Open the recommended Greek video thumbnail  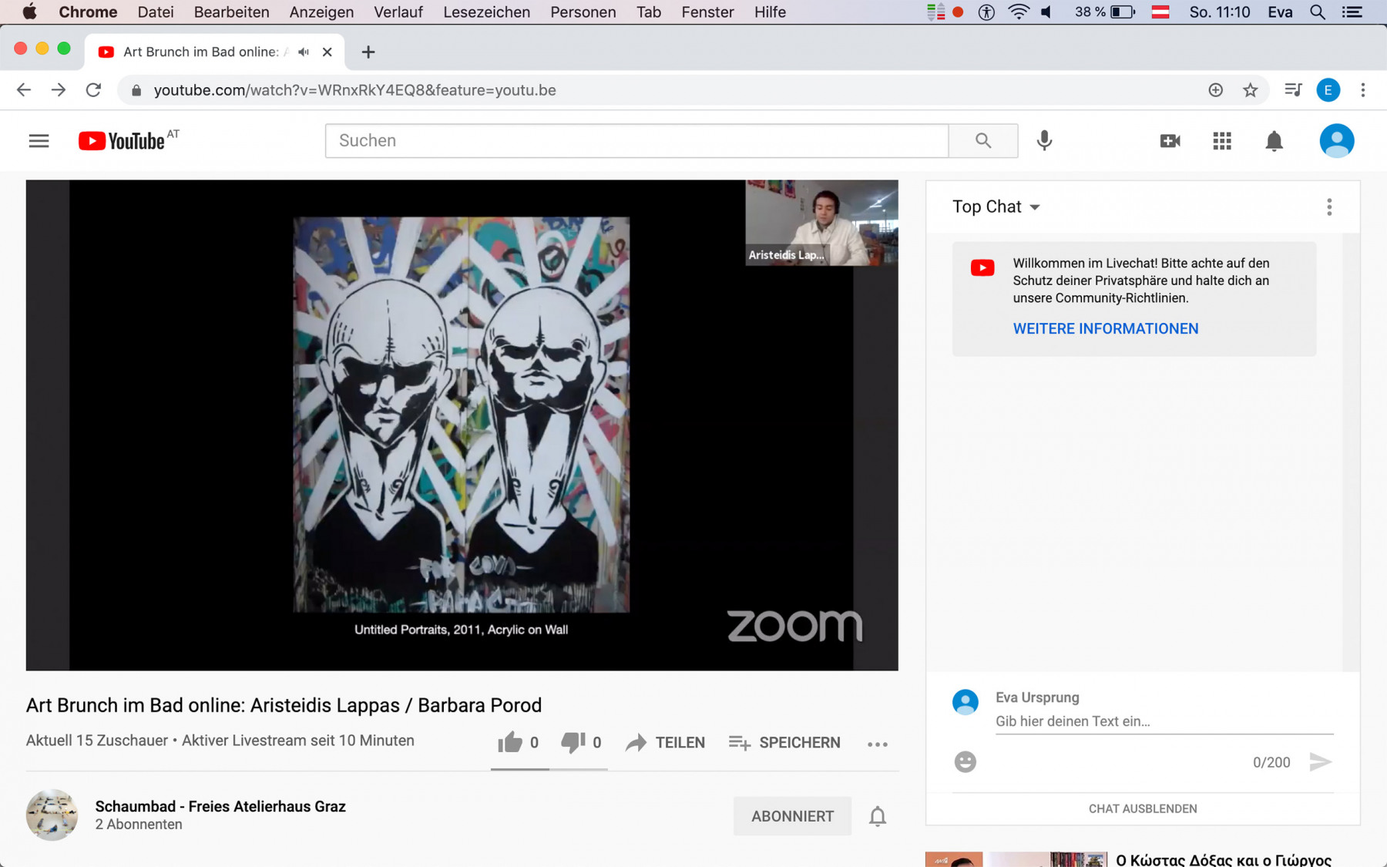[x=1016, y=859]
